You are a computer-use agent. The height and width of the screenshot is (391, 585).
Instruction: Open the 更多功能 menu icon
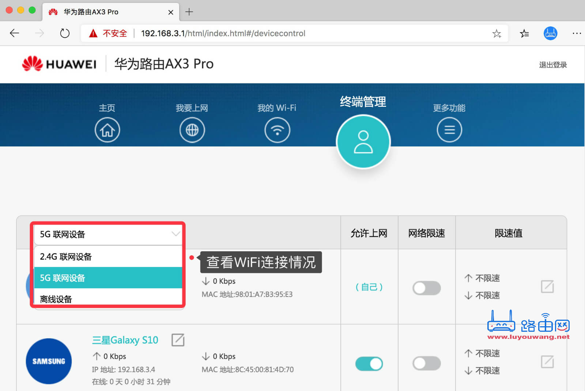[449, 129]
